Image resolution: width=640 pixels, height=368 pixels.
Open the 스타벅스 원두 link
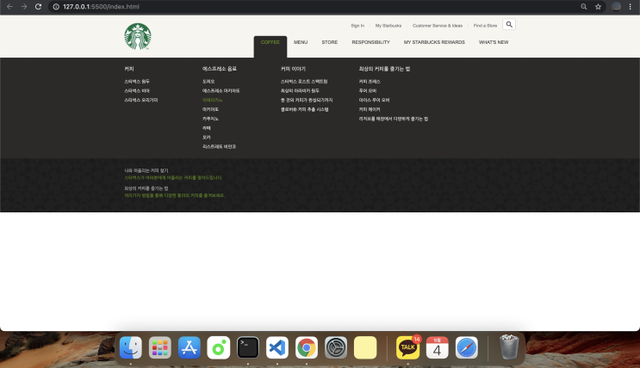click(x=137, y=82)
